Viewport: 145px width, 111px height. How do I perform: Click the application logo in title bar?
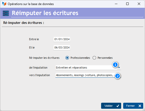[4, 4]
